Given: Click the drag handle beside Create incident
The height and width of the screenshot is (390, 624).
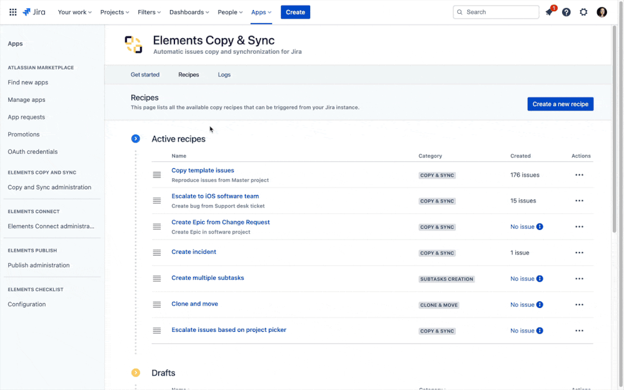Looking at the screenshot, I should [156, 252].
